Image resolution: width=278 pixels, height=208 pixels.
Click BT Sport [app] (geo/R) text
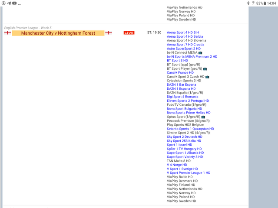[183, 65]
